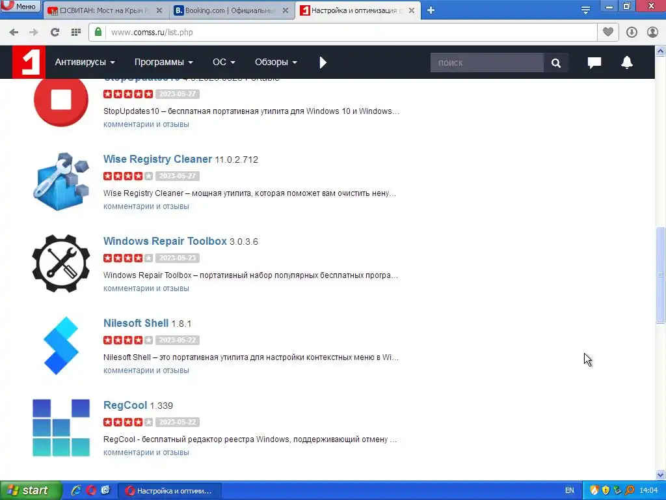Reload the current page
Screen dimensions: 666x500
(x=55, y=32)
